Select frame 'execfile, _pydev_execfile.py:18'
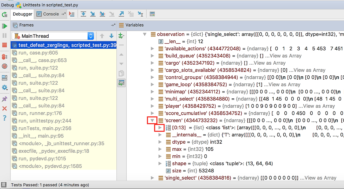Viewport: 344px width, 189px height. [x=64, y=151]
